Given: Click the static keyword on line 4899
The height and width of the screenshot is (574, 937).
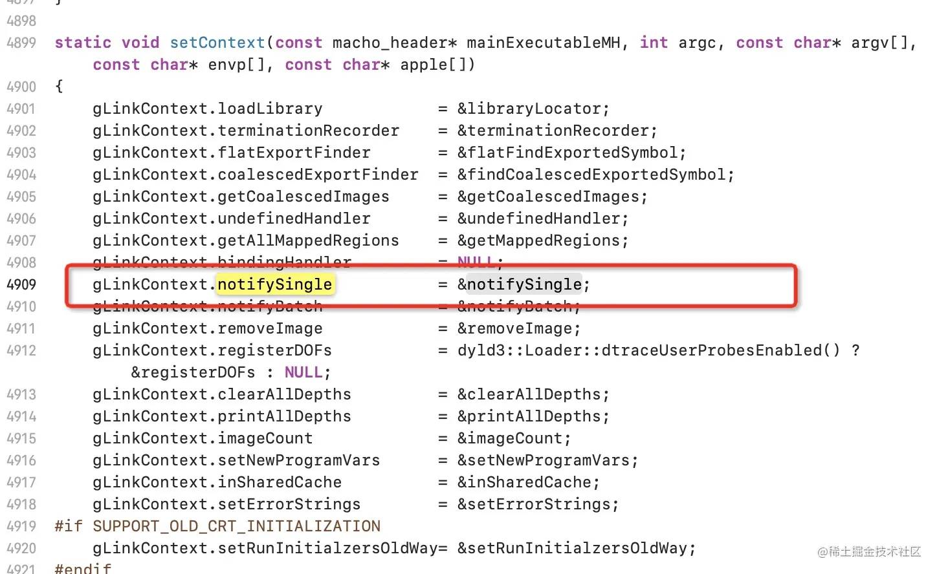Looking at the screenshot, I should pyautogui.click(x=83, y=43).
